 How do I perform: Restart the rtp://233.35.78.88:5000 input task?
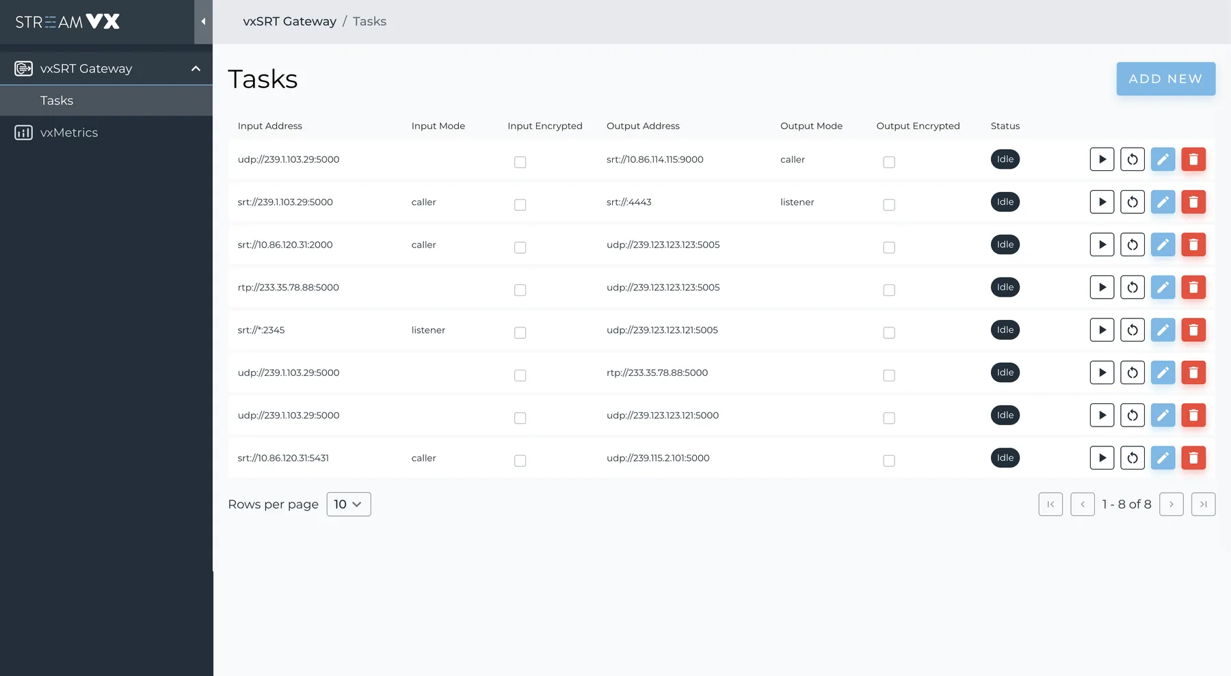(1133, 287)
